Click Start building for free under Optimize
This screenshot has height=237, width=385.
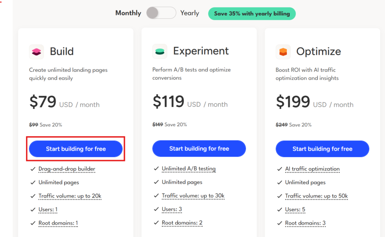(322, 149)
